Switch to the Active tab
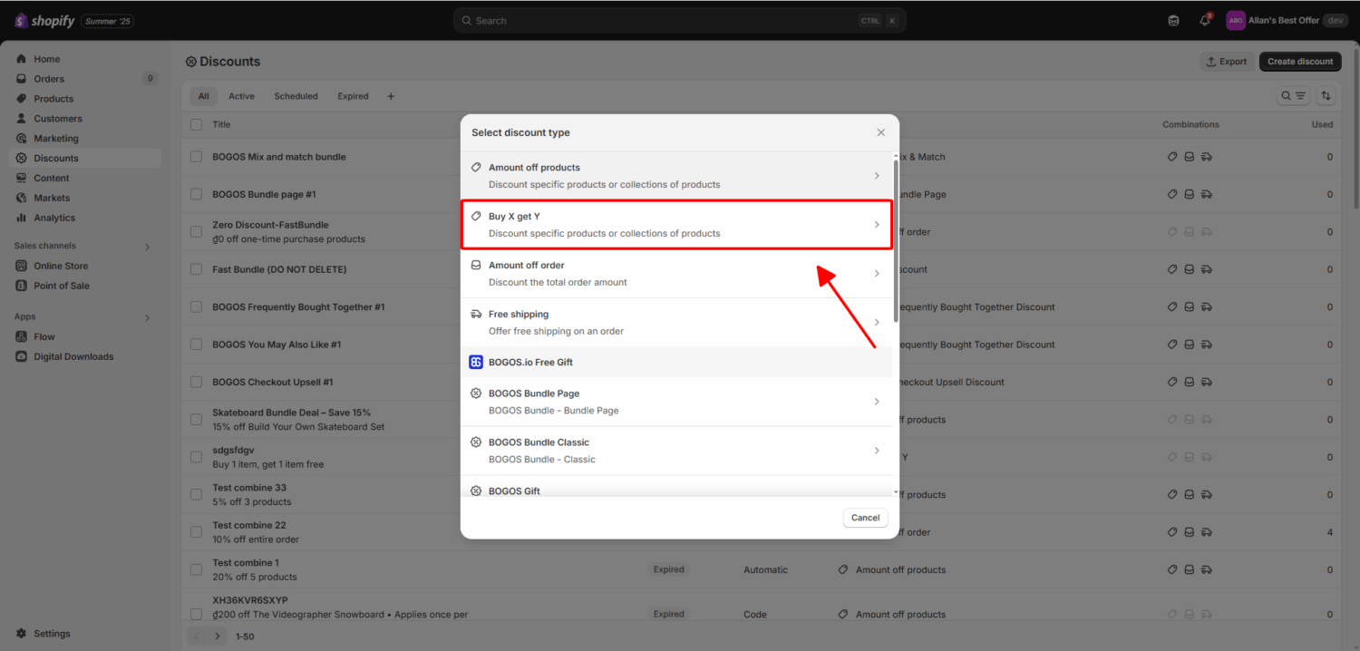This screenshot has width=1360, height=651. (241, 96)
